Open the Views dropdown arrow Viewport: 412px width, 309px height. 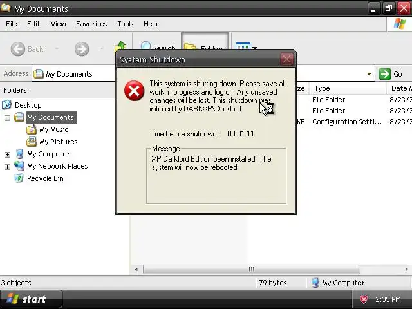[x=254, y=48]
